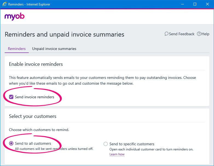Click the Help question mark icon
Image resolution: width=214 pixels, height=166 pixels.
pyautogui.click(x=199, y=34)
